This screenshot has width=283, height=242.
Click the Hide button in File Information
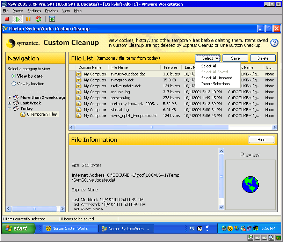[x=261, y=140]
